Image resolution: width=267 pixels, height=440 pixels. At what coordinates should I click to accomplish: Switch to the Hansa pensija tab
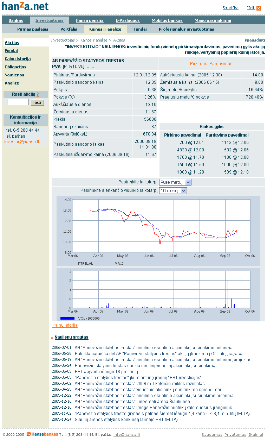(x=90, y=20)
